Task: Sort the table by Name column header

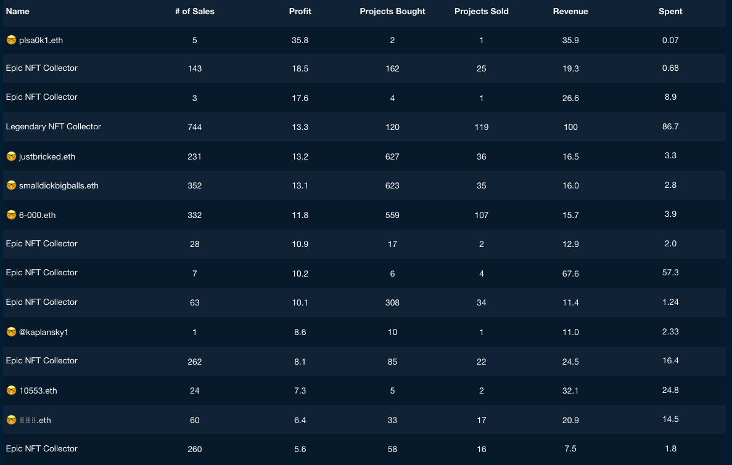Action: tap(17, 12)
